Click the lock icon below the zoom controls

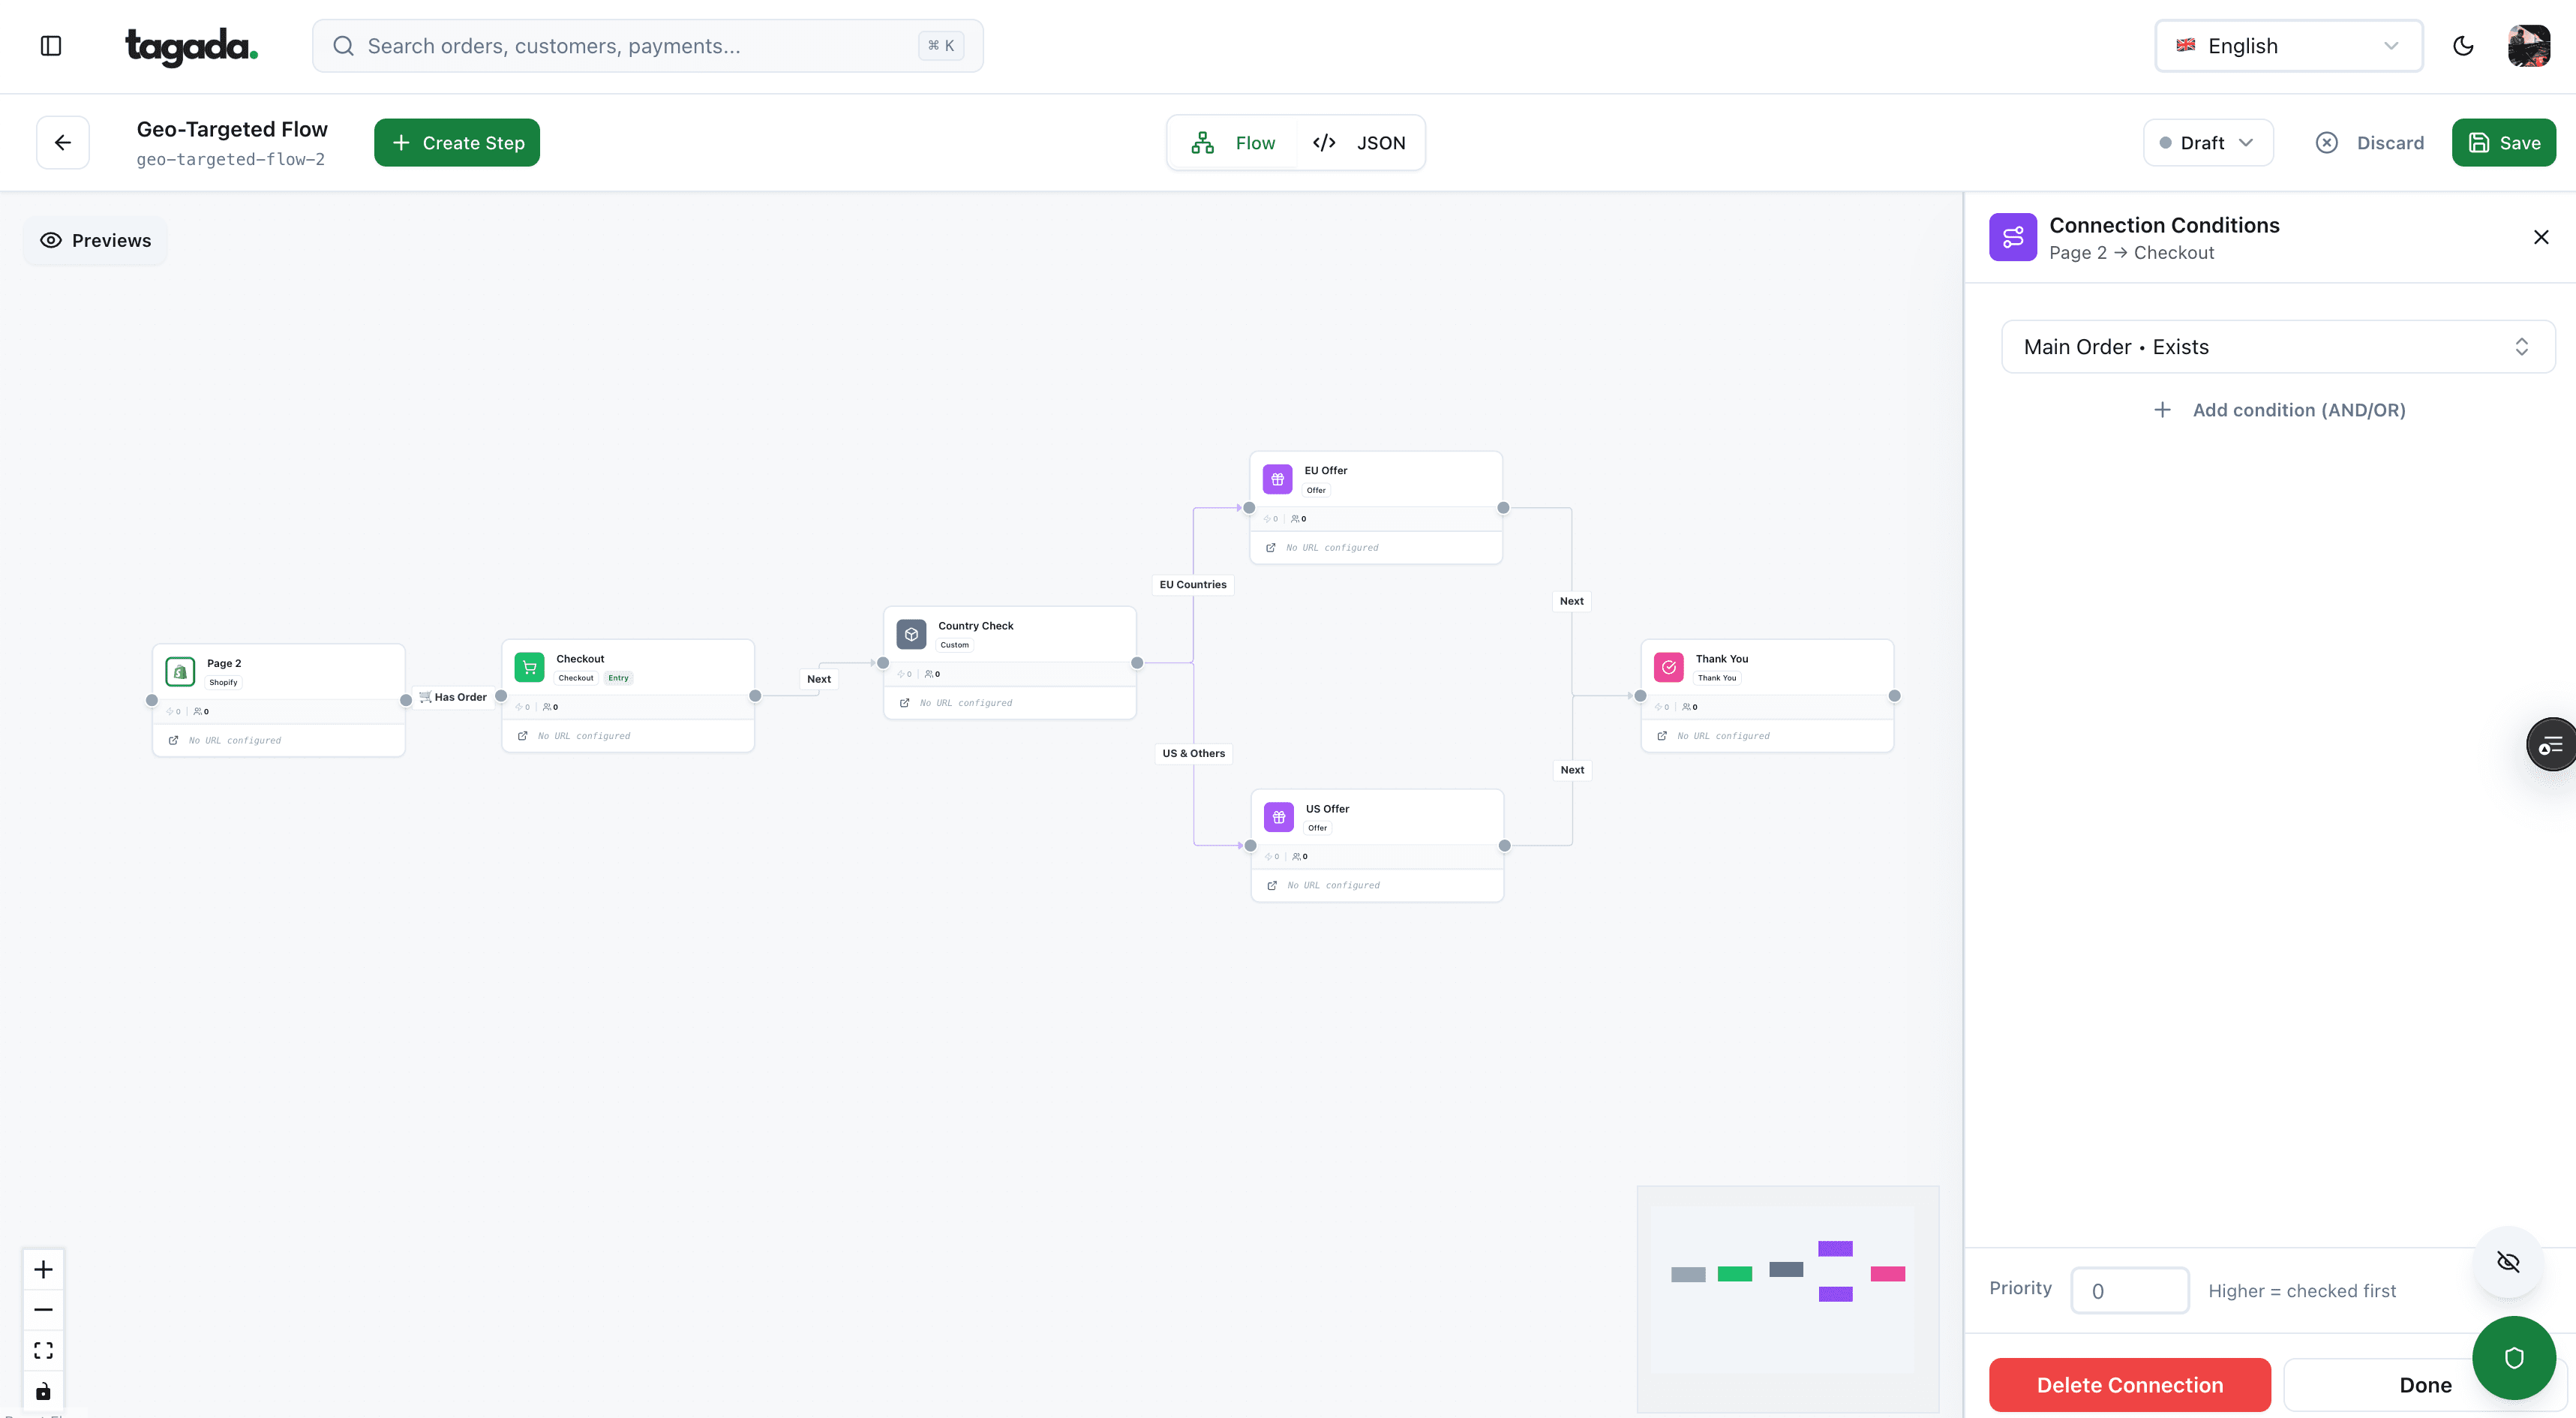pos(42,1390)
